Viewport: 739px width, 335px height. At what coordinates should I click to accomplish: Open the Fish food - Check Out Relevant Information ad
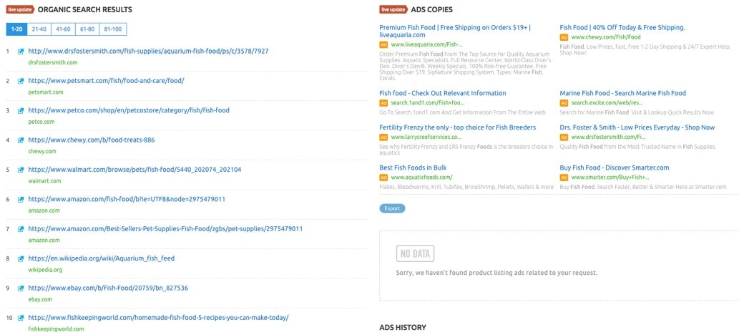[443, 93]
